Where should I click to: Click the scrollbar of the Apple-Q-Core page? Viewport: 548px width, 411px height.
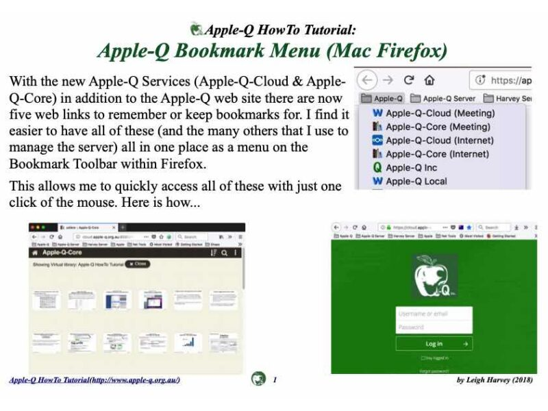tap(243, 269)
